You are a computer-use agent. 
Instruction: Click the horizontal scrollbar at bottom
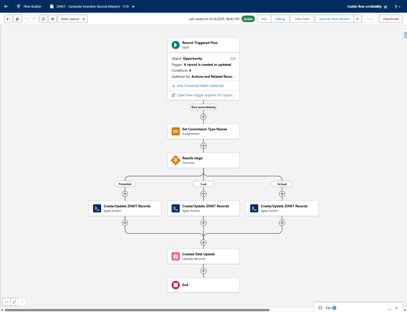click(x=137, y=310)
